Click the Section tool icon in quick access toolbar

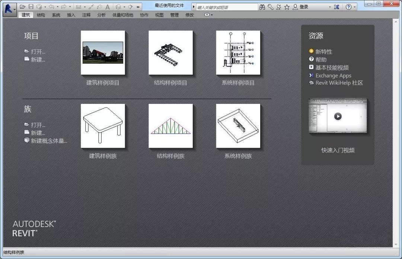pyautogui.click(x=131, y=7)
